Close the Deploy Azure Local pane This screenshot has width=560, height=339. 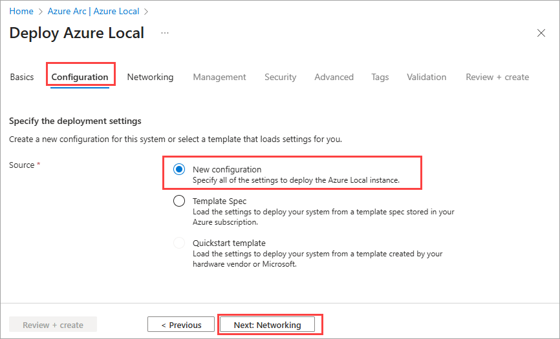pos(541,33)
